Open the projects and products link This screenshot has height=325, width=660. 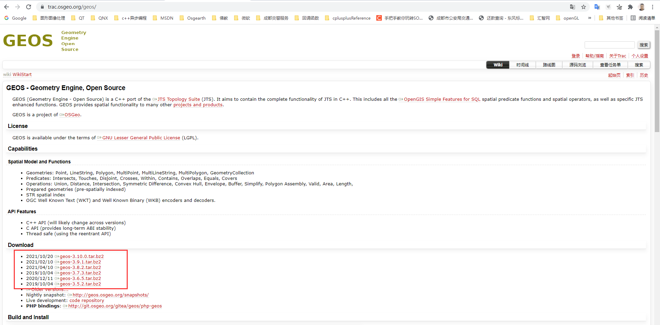click(198, 105)
